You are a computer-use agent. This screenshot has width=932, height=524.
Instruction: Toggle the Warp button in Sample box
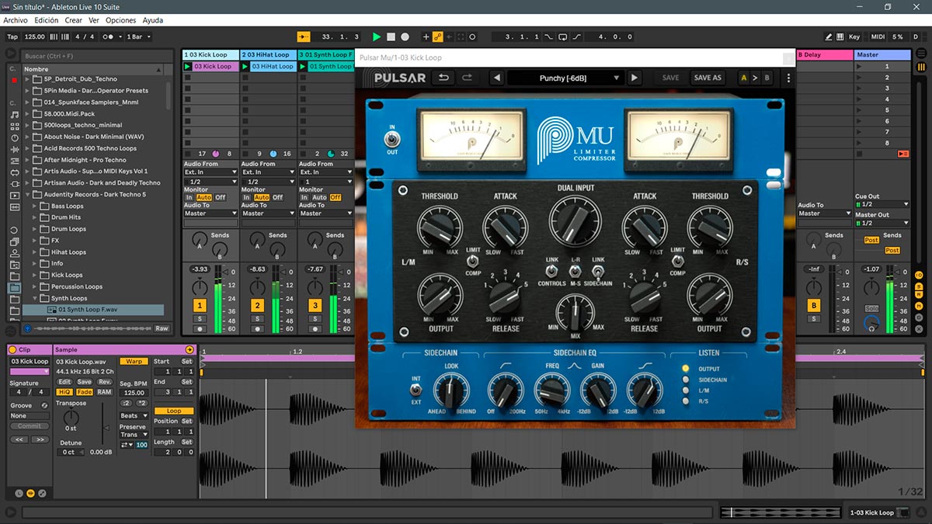point(134,361)
